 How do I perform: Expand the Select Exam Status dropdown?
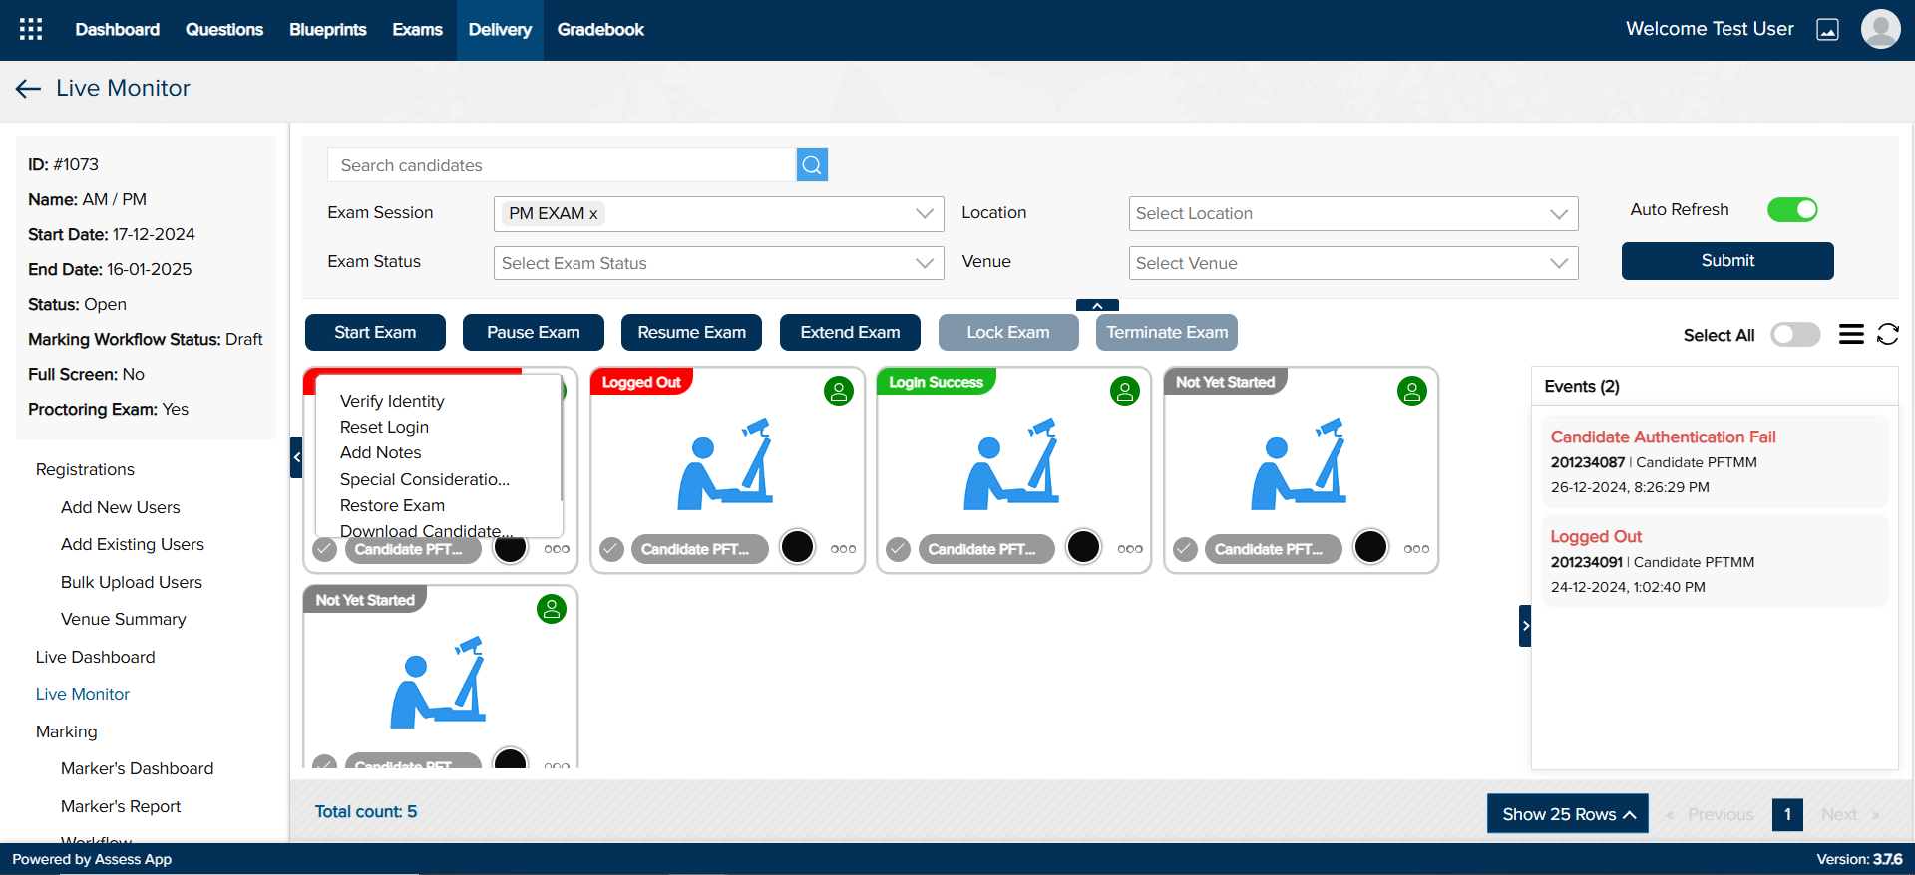tap(718, 263)
